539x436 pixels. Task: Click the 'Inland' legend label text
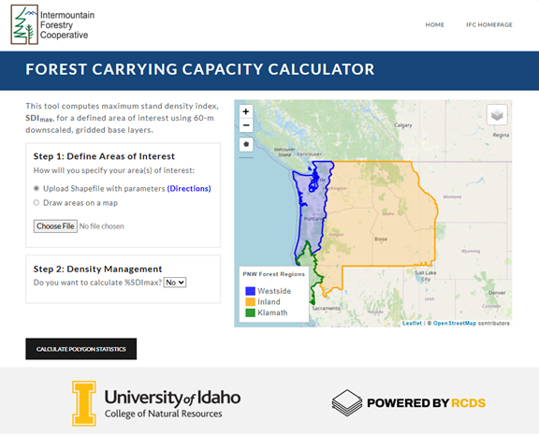[x=269, y=302]
